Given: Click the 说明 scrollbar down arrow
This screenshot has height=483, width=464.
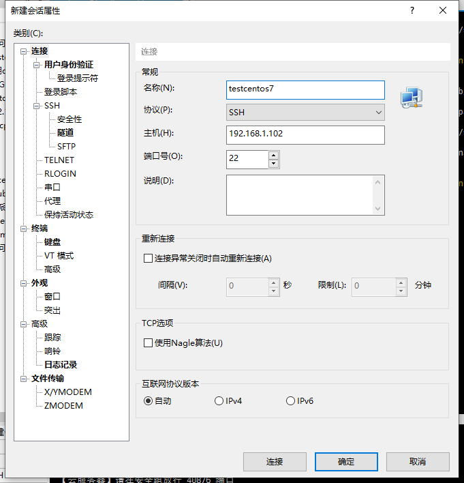Looking at the screenshot, I should point(378,209).
